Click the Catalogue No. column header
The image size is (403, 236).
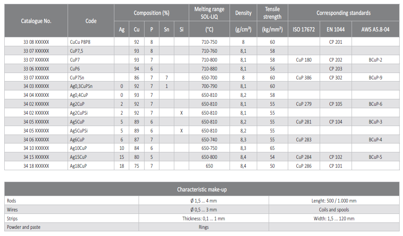point(36,21)
